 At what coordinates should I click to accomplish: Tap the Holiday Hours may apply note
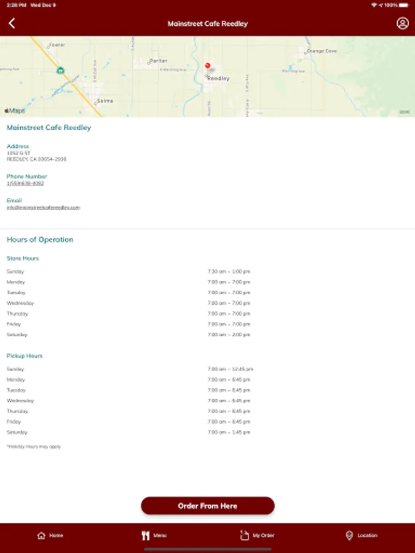pyautogui.click(x=34, y=447)
